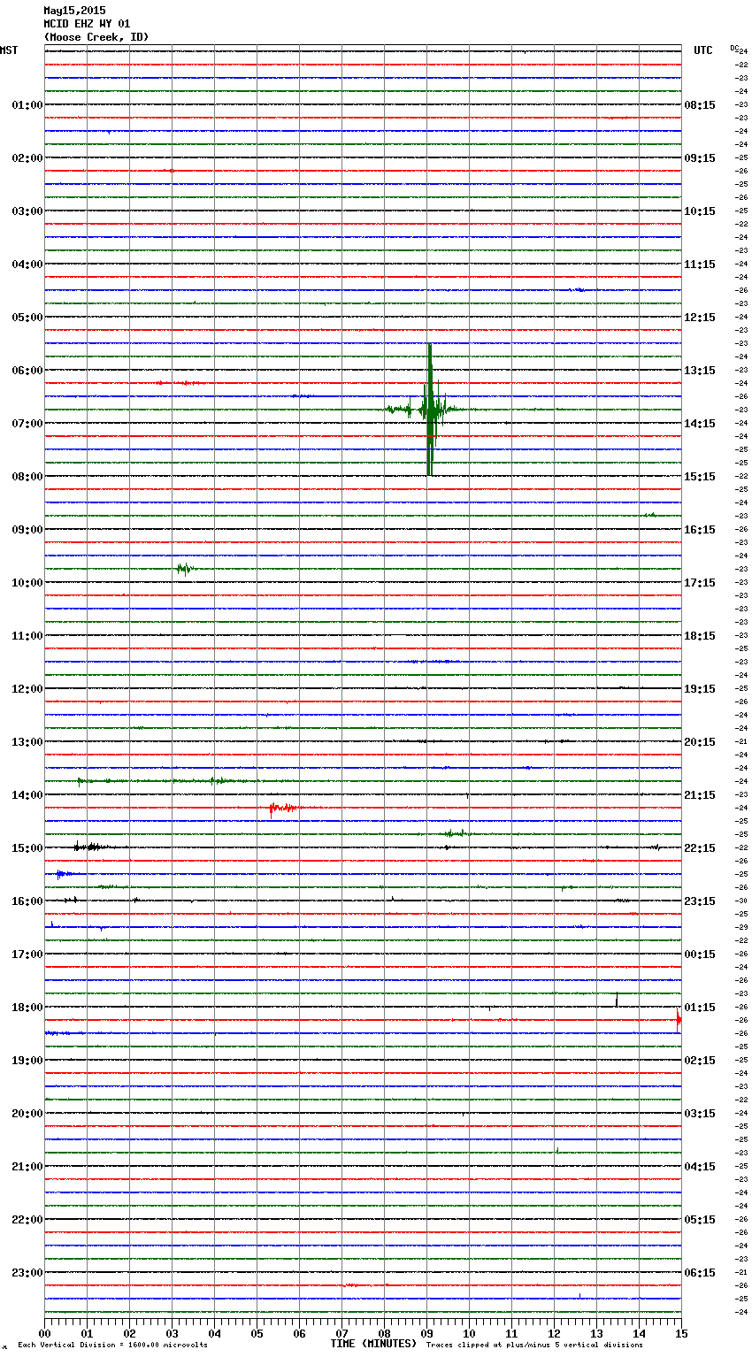Screen dimensions: 752x1357
Task: Click the "13:15" UTC time label
Action: click(700, 371)
